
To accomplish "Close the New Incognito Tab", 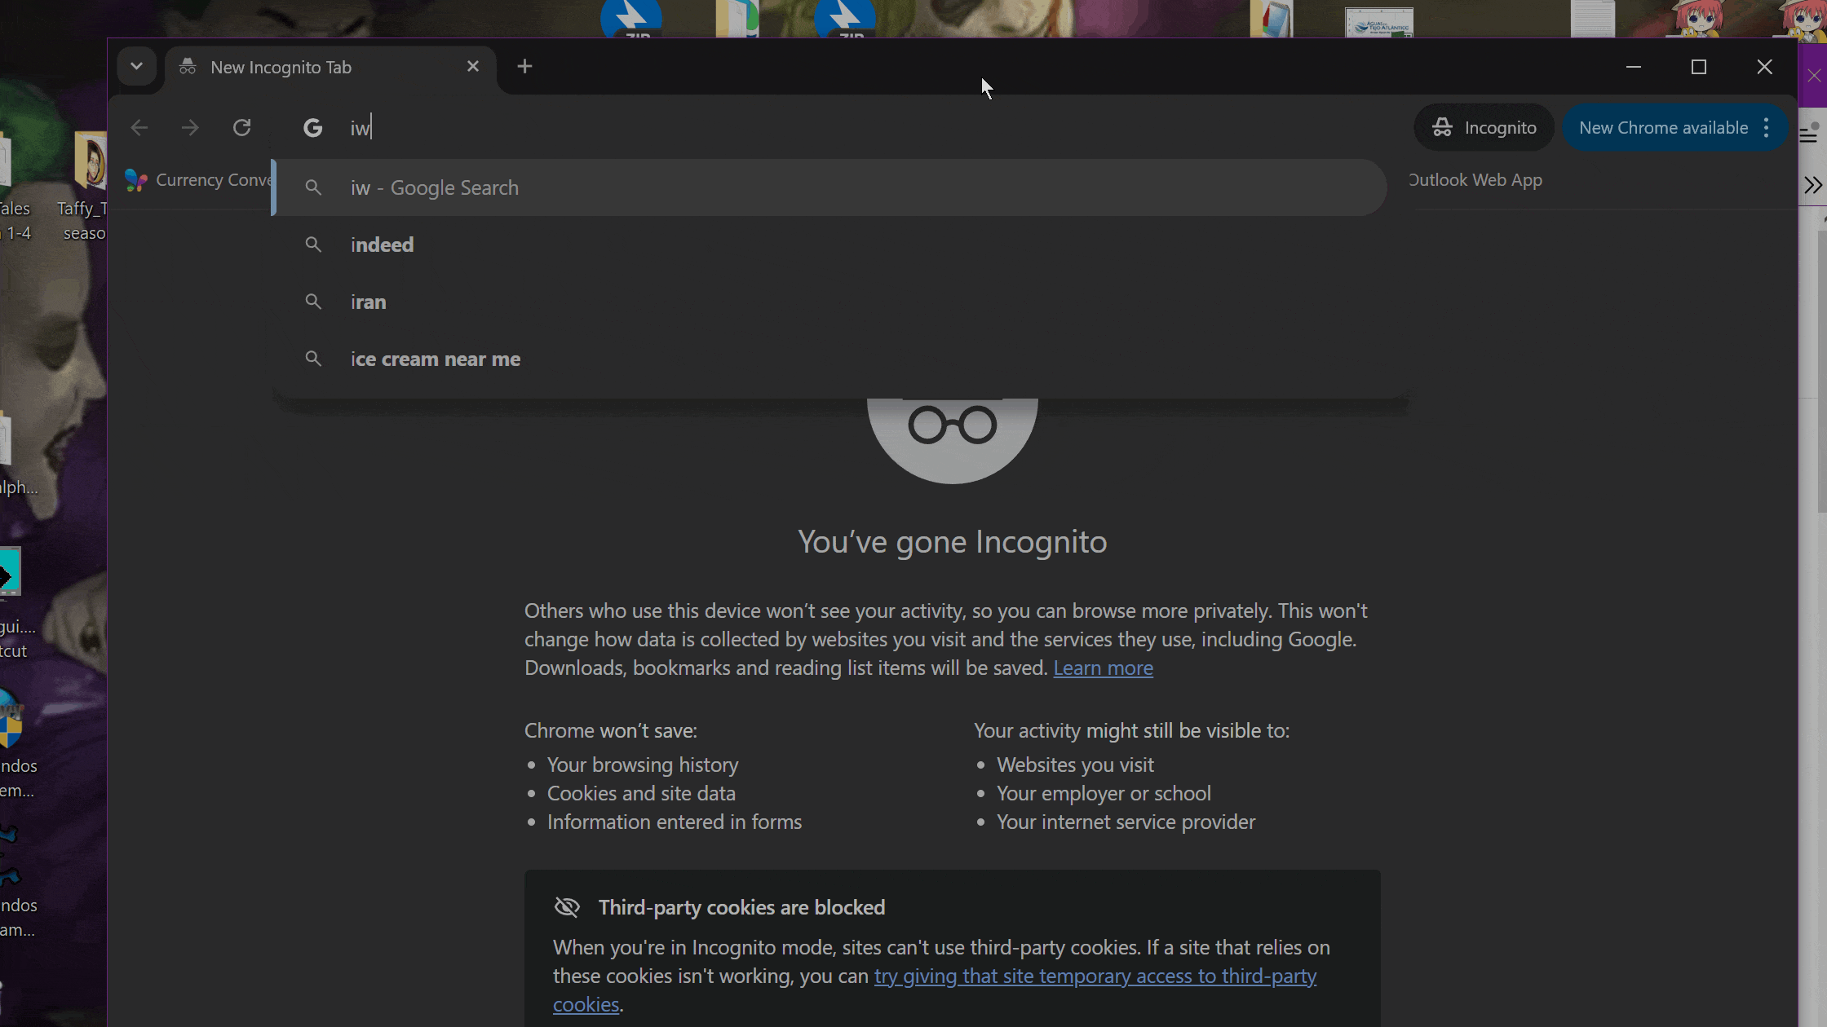I will (473, 67).
